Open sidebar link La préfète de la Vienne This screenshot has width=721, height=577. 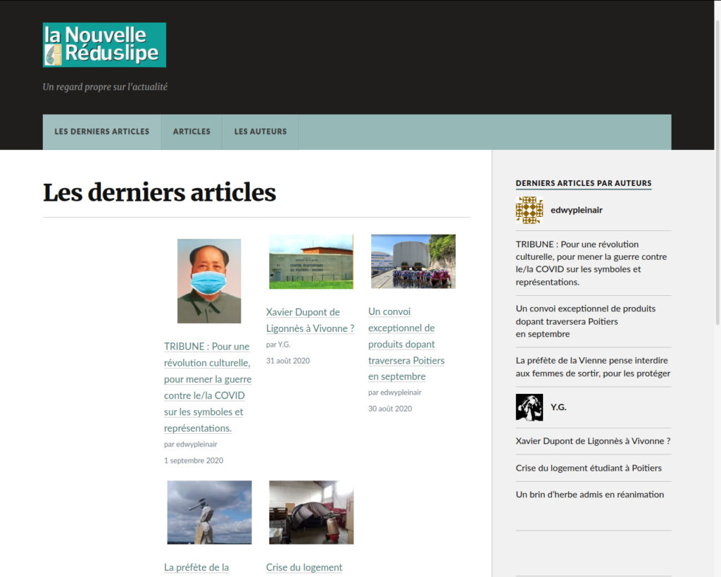(x=593, y=367)
